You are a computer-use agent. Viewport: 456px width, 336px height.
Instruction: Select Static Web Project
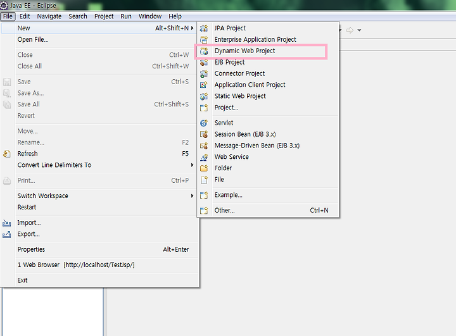tap(268, 96)
